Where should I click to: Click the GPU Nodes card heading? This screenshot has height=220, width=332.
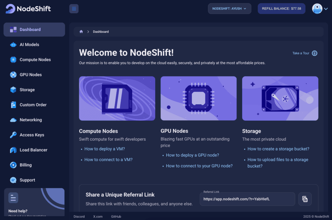(x=174, y=131)
